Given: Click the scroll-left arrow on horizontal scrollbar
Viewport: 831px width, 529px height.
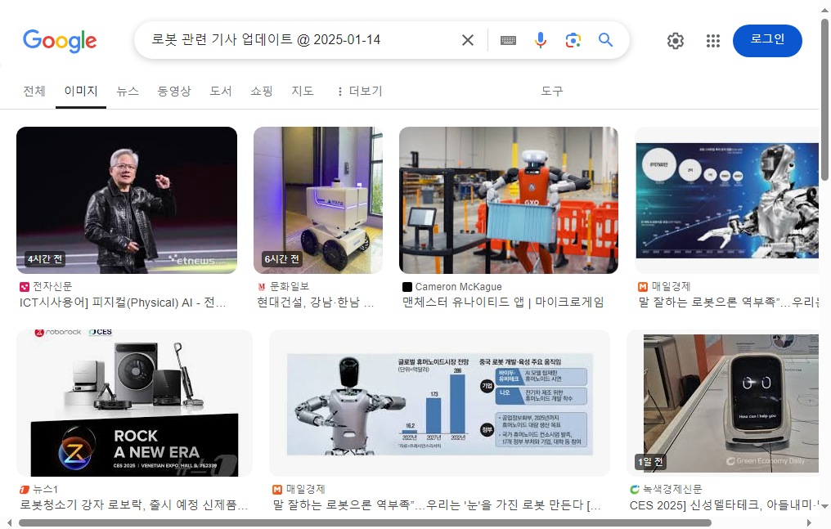Looking at the screenshot, I should 9,523.
